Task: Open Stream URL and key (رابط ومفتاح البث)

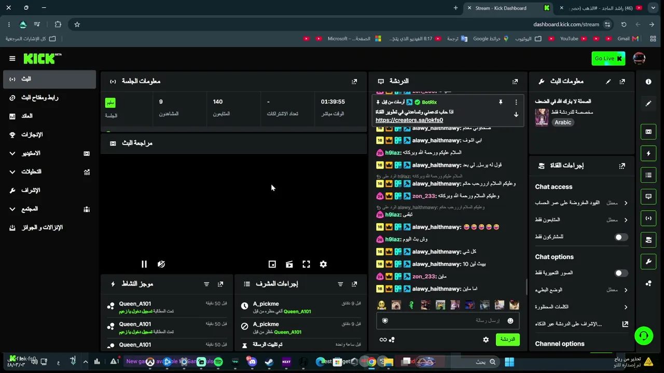Action: click(49, 98)
